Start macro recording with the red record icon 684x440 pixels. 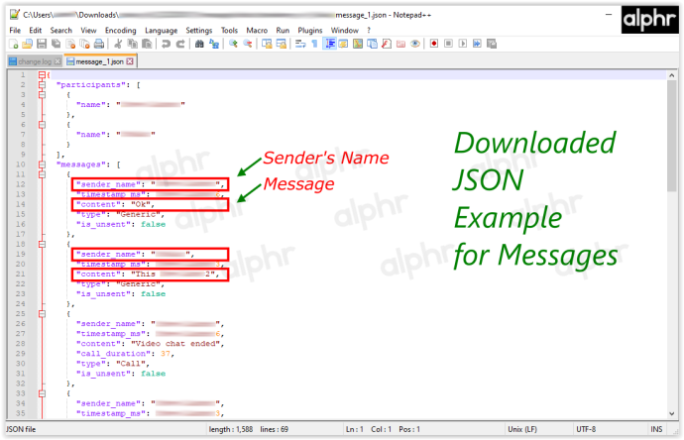pos(434,44)
